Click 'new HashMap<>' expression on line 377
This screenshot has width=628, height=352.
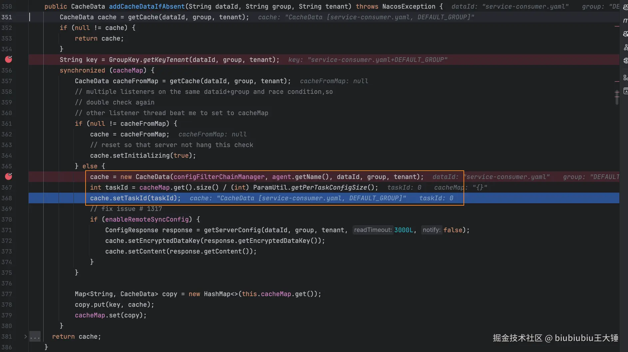tap(213, 294)
